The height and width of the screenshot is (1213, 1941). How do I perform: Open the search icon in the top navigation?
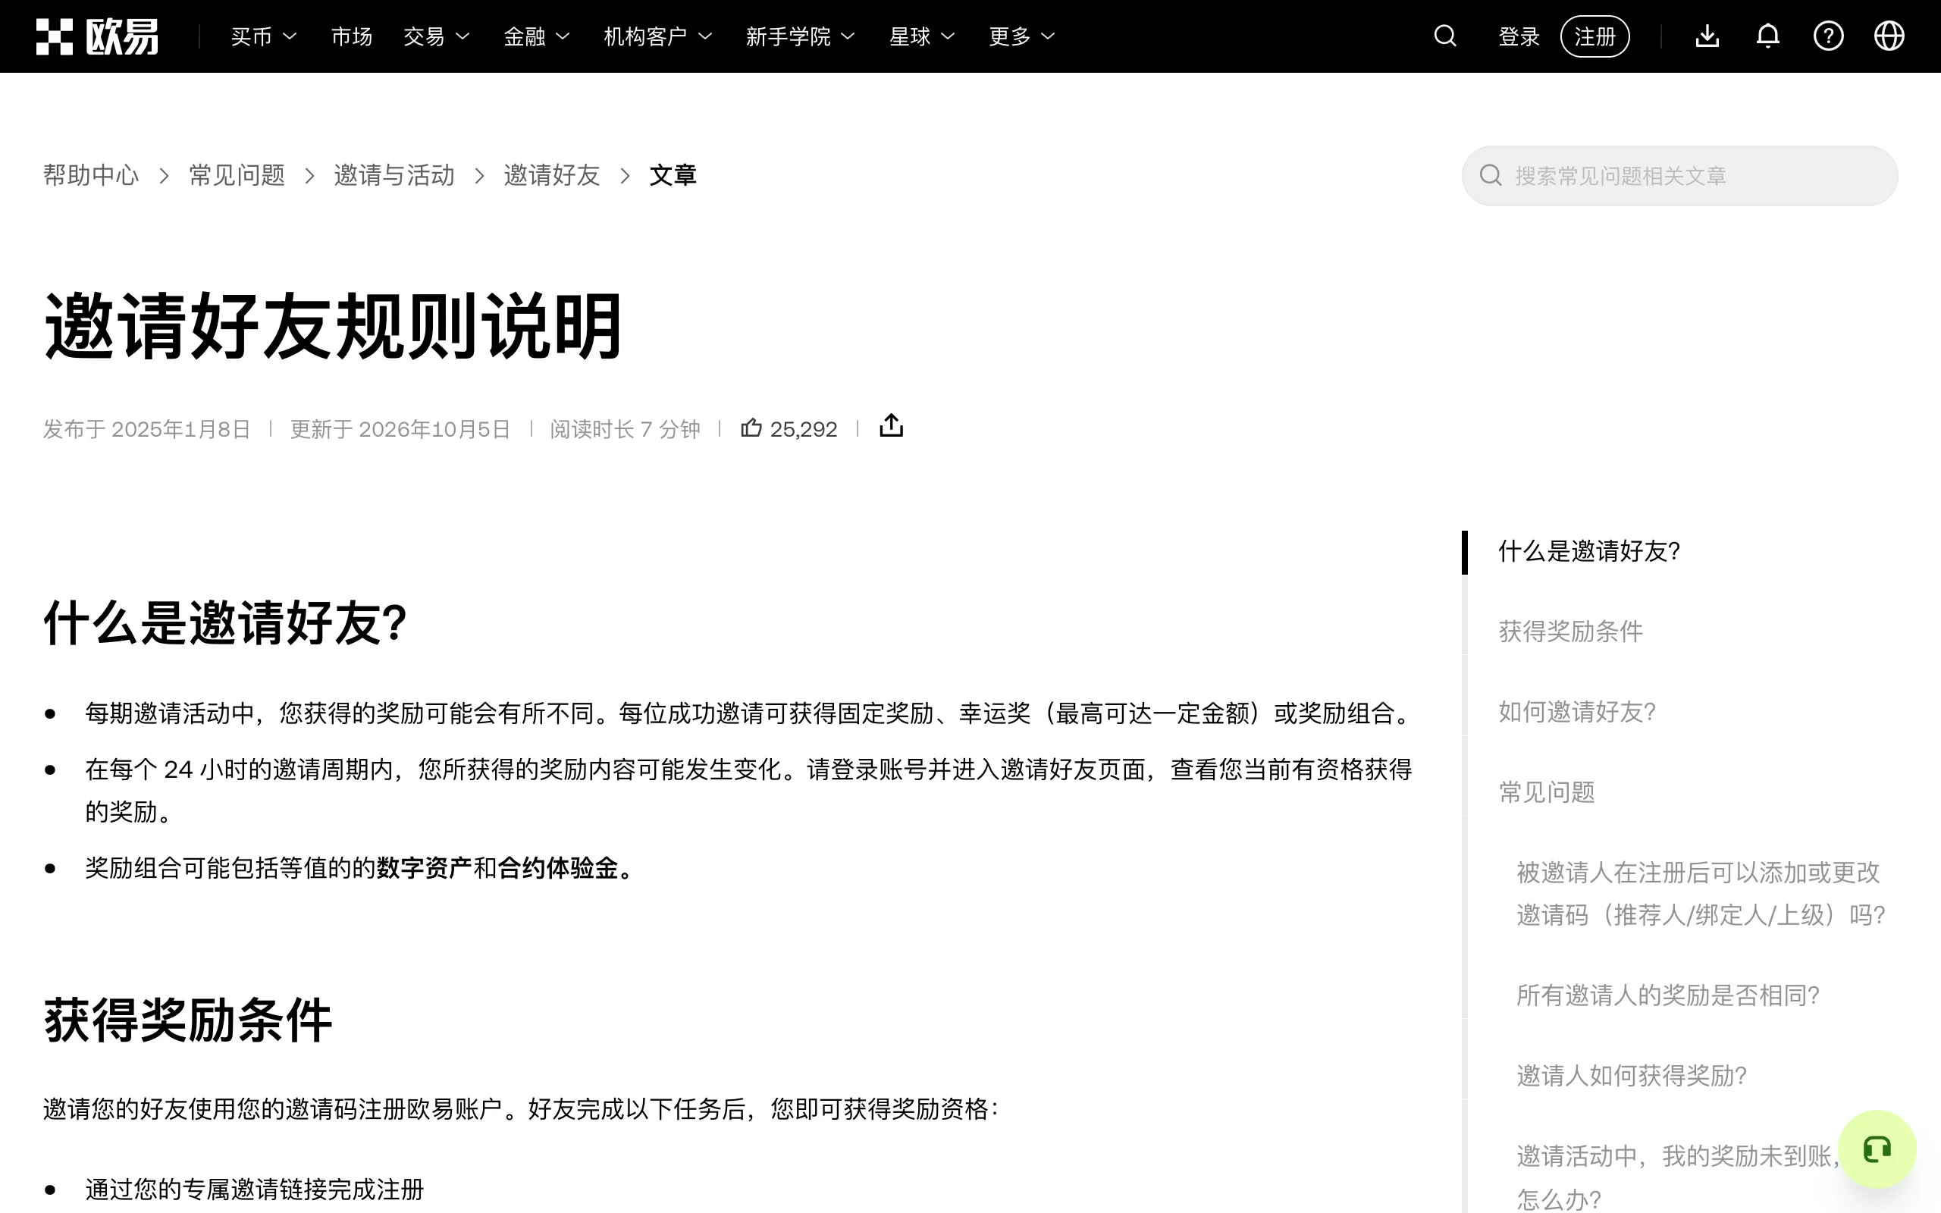1444,36
